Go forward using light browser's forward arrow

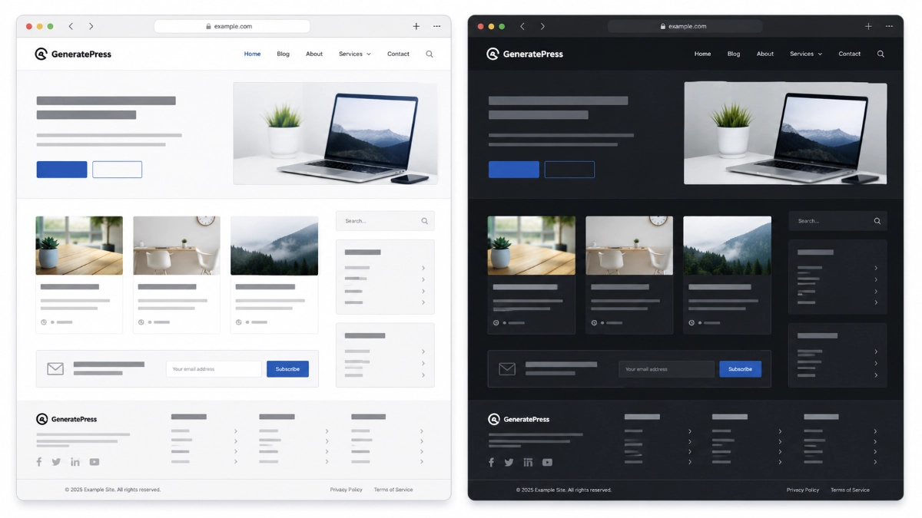click(x=91, y=26)
